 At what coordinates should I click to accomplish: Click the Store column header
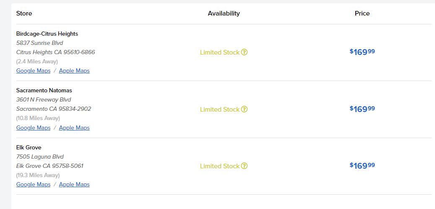24,13
